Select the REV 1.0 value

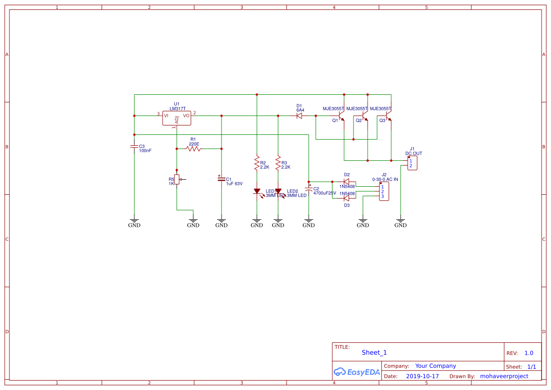(x=528, y=353)
